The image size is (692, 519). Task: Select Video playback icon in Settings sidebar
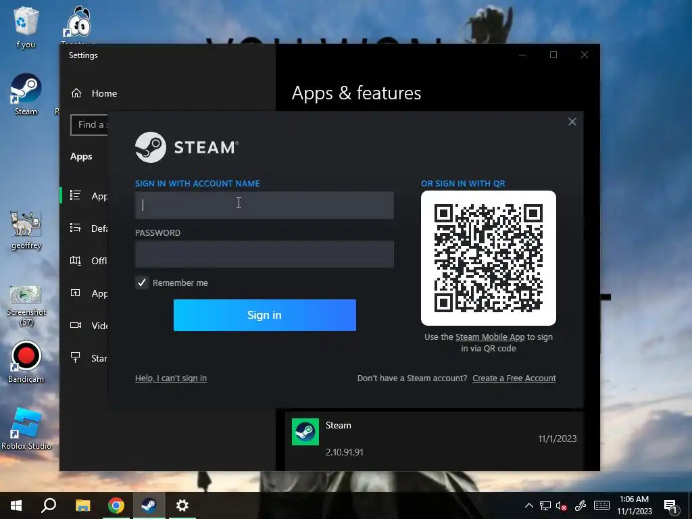point(76,325)
